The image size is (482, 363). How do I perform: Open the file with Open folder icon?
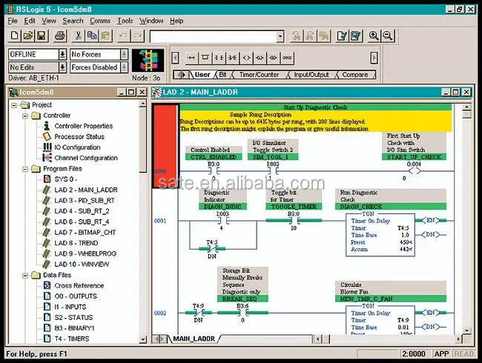pyautogui.click(x=28, y=36)
